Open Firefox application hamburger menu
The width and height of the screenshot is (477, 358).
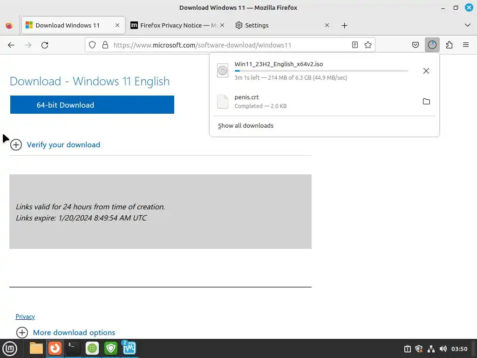coord(466,45)
